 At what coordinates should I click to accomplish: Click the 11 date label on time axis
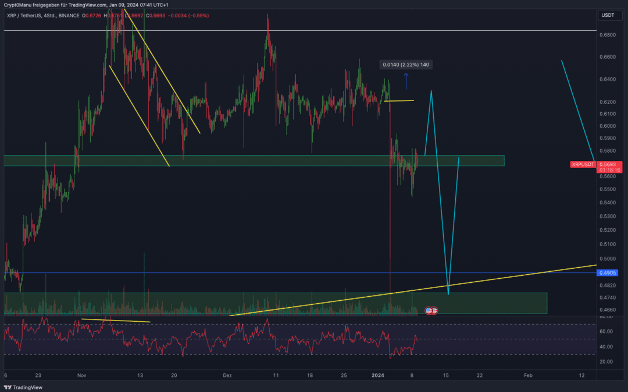click(276, 375)
